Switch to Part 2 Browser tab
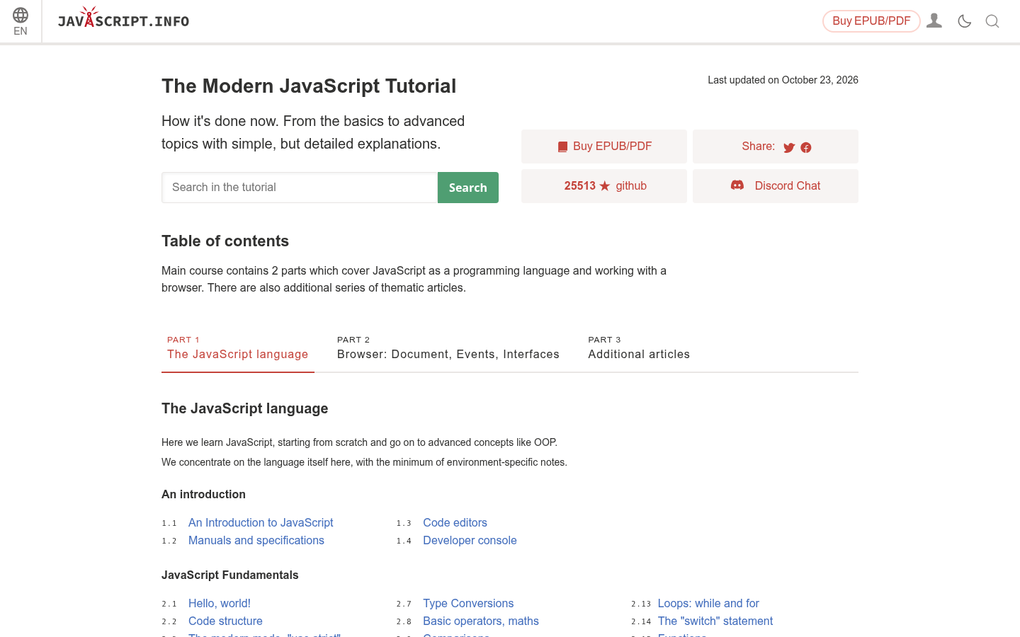Image resolution: width=1020 pixels, height=637 pixels. [x=448, y=348]
